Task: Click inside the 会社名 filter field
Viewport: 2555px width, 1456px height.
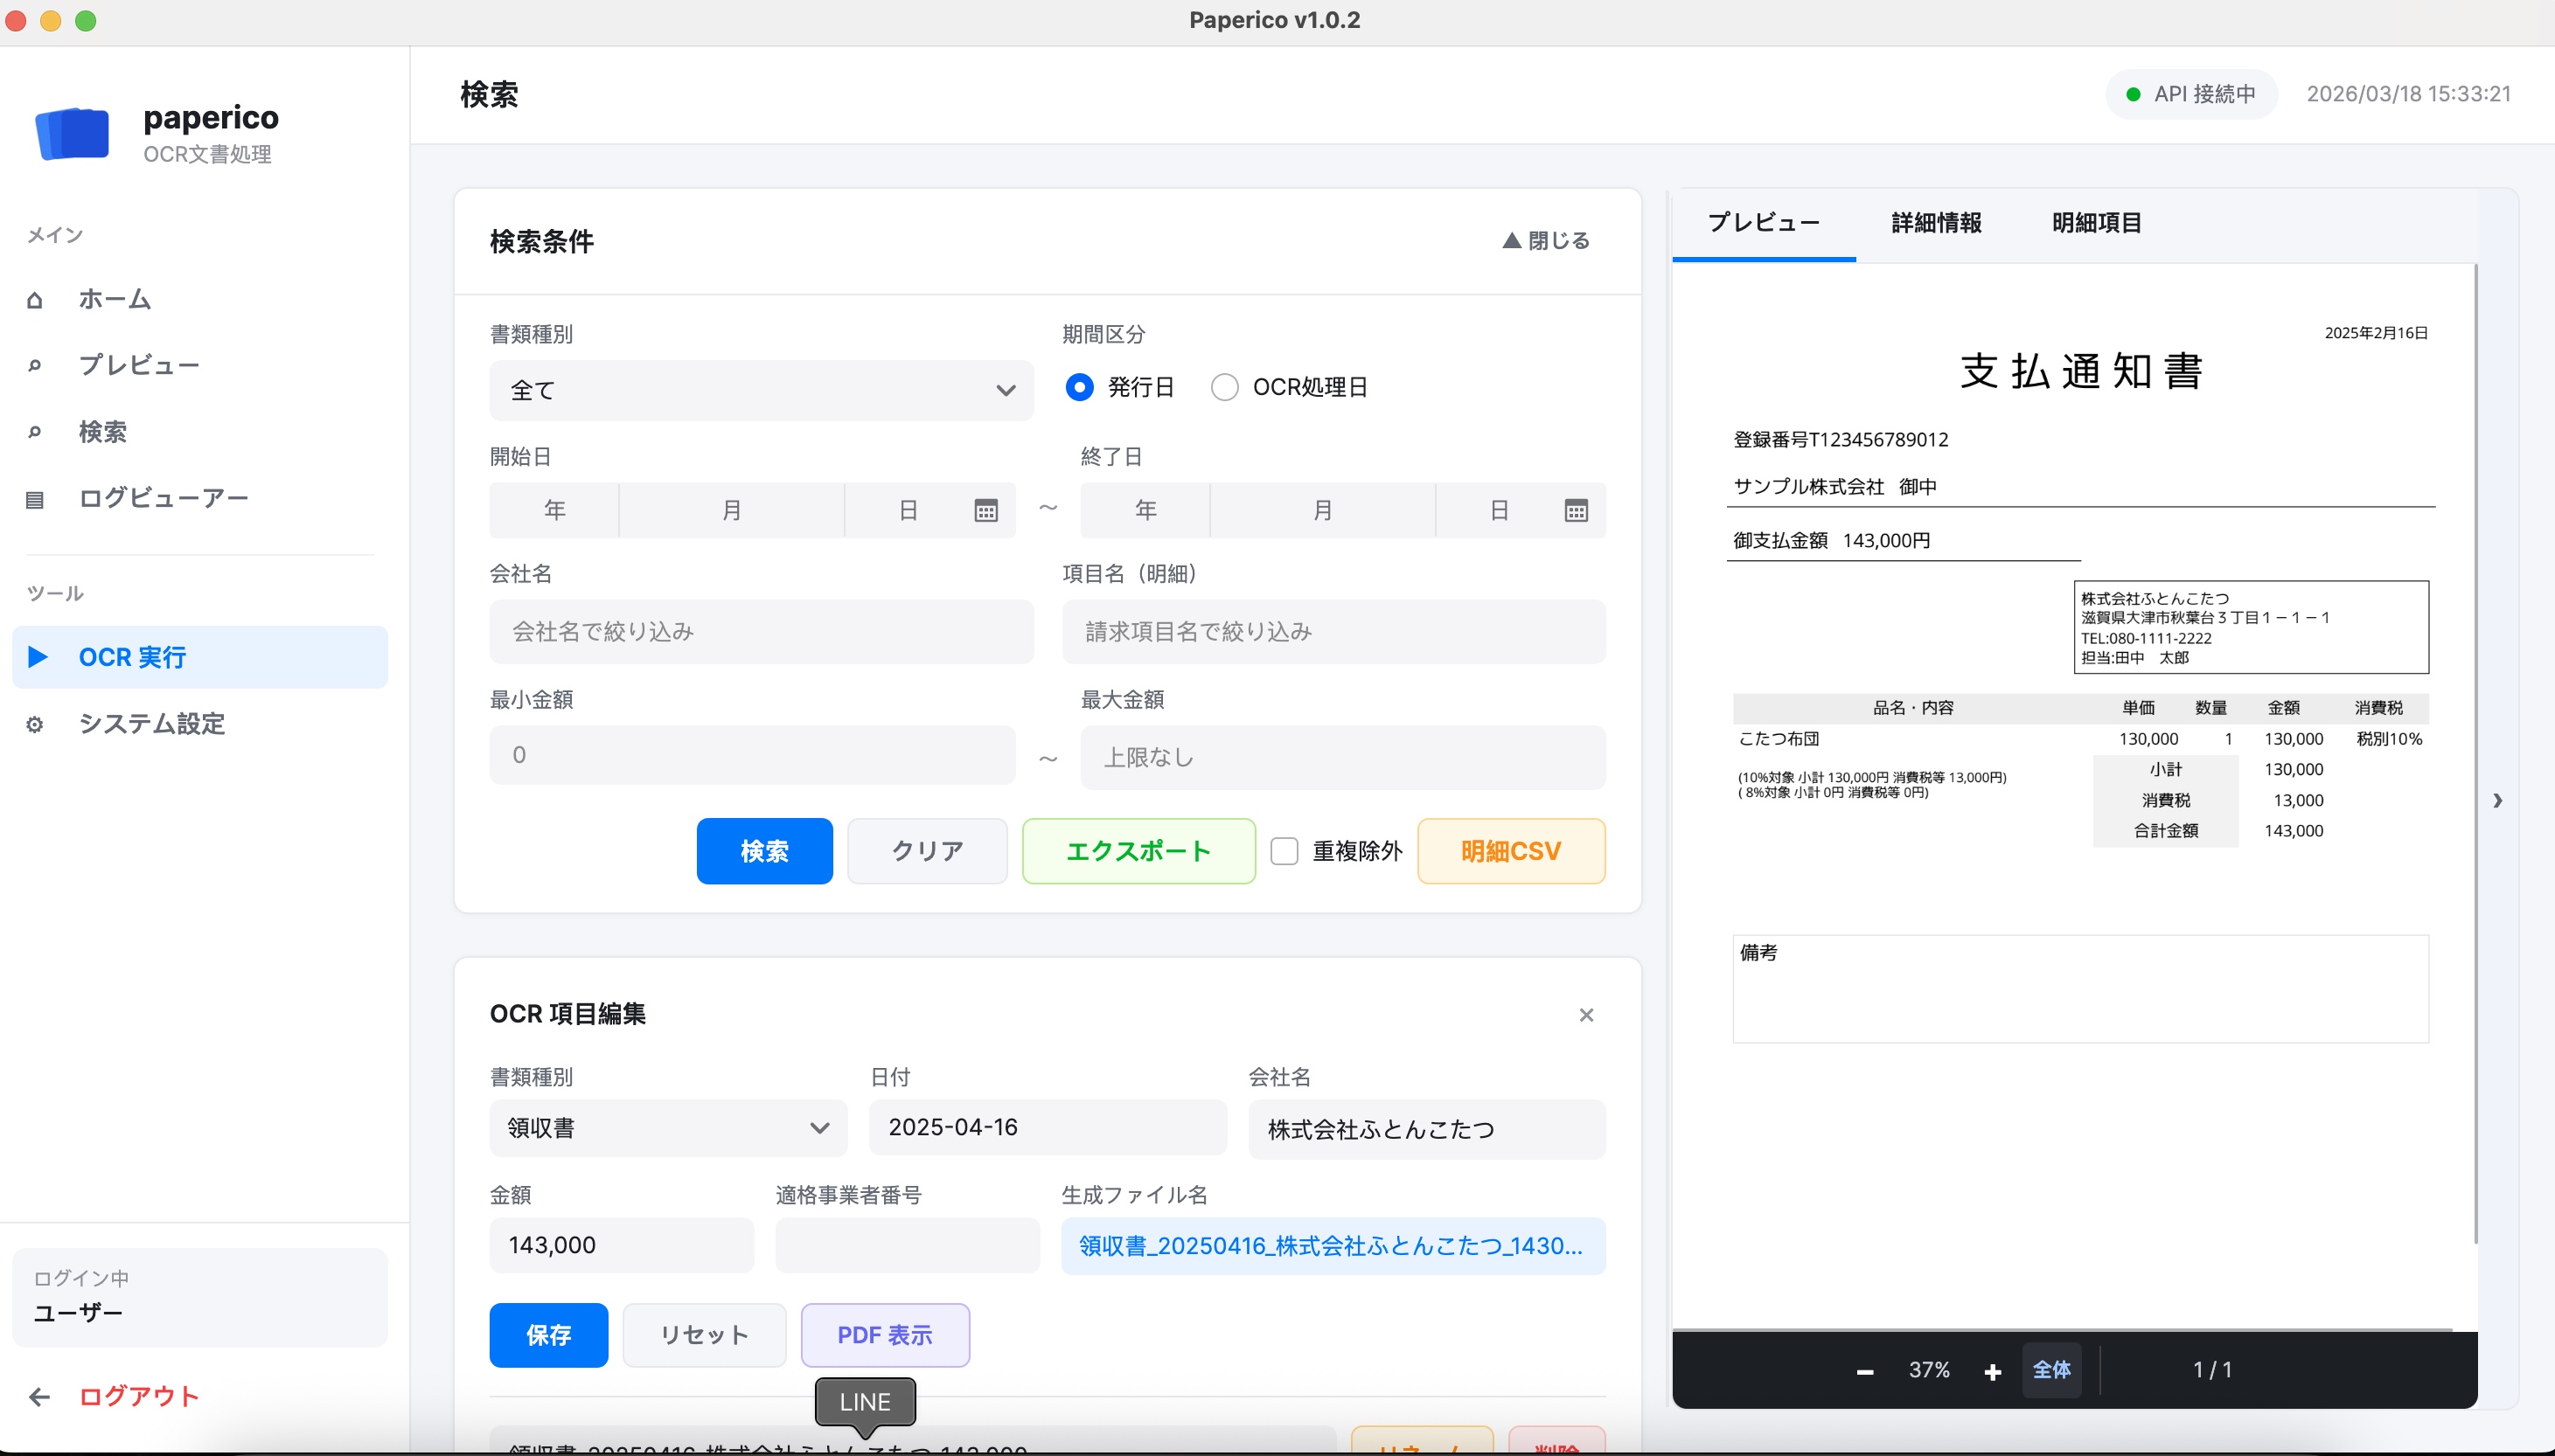Action: tap(762, 631)
